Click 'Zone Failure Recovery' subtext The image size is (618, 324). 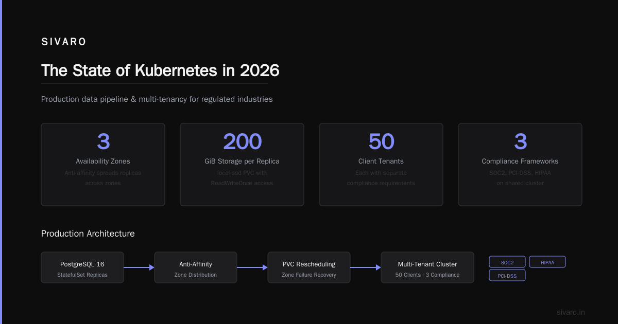[309, 275]
